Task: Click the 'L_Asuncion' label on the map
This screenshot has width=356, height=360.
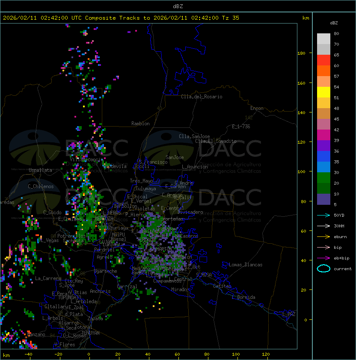Action: coord(195,167)
